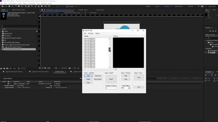
Task: Open the About menu in GlueIT
Action: 97,34
